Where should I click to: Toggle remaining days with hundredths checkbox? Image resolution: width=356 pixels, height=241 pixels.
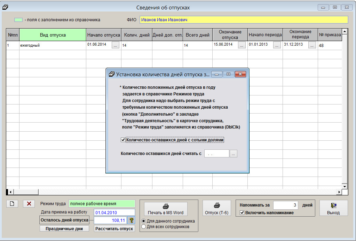pos(123,140)
